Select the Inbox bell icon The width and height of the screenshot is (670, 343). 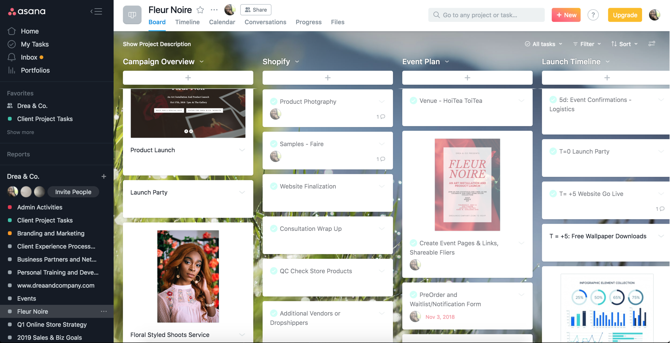[12, 57]
